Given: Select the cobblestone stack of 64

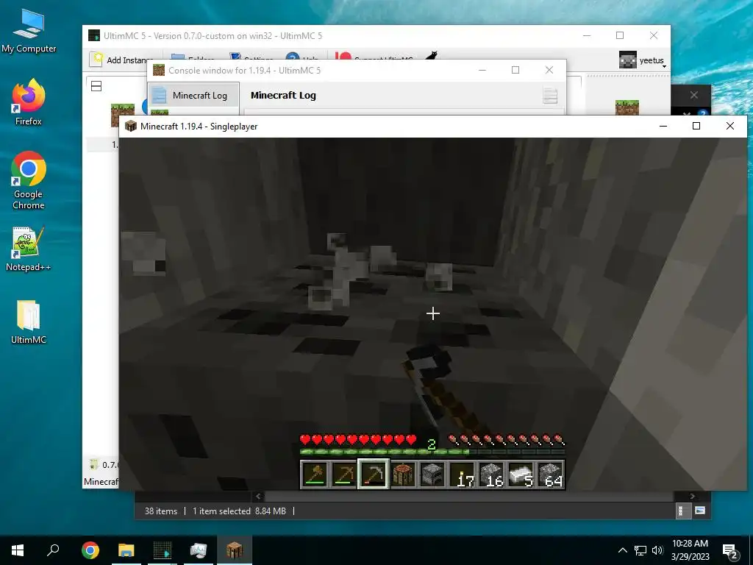Looking at the screenshot, I should [x=550, y=475].
